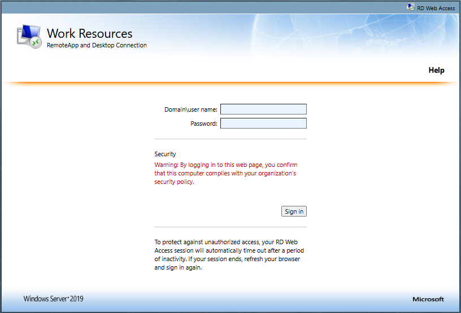
Task: Click the orange divider bar below Help
Action: pyautogui.click(x=230, y=83)
